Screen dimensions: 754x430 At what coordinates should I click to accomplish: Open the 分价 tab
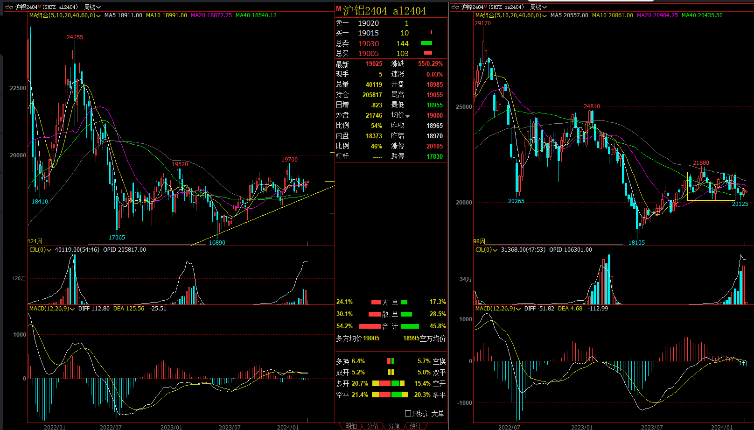(x=372, y=426)
